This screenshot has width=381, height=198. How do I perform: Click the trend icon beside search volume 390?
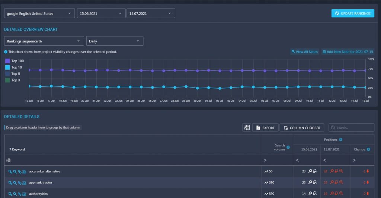266,182
